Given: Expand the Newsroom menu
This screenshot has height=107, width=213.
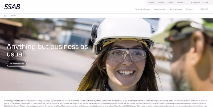Looking at the screenshot, I should tap(181, 3).
